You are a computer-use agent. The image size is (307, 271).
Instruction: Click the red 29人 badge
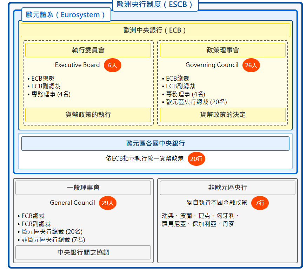pos(107,203)
